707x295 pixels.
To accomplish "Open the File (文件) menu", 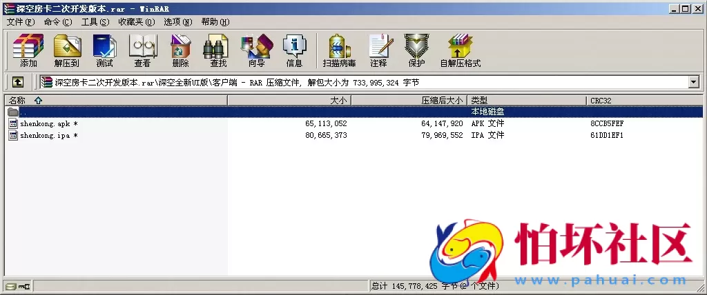I will tap(20, 21).
